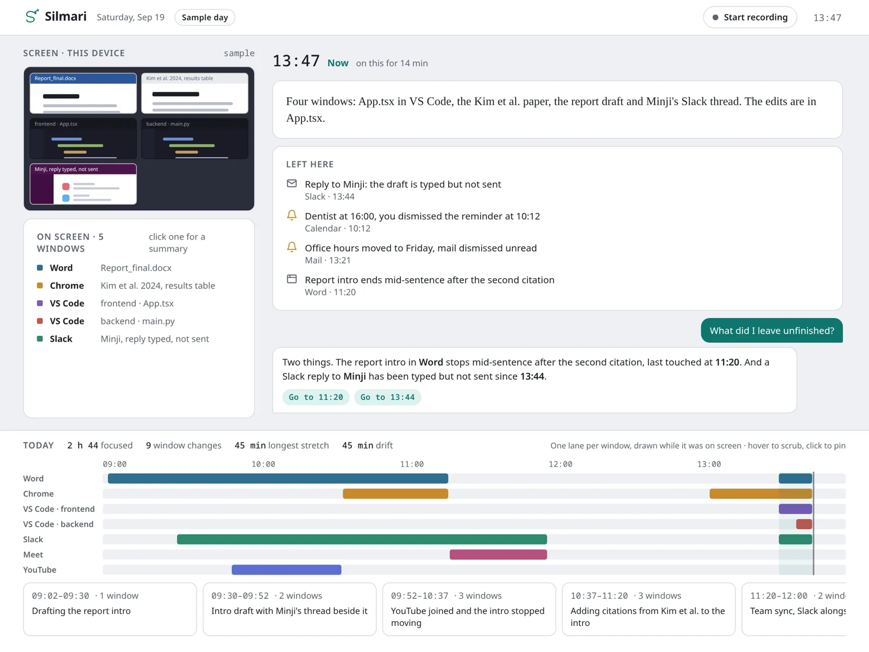Click Chrome lane bar near 11:00
The height and width of the screenshot is (652, 869).
395,494
